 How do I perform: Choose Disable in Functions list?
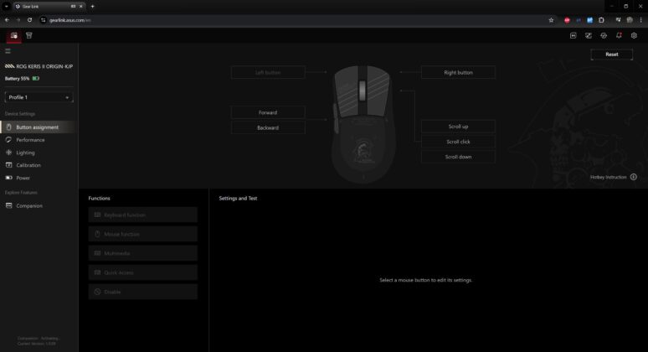point(142,292)
